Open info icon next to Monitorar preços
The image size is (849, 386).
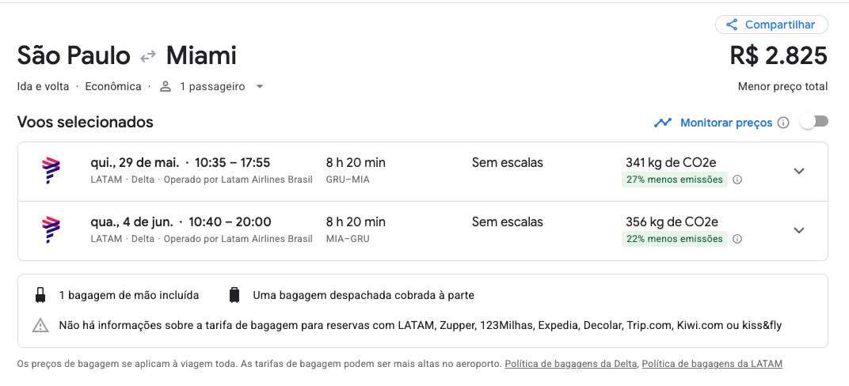tap(783, 123)
